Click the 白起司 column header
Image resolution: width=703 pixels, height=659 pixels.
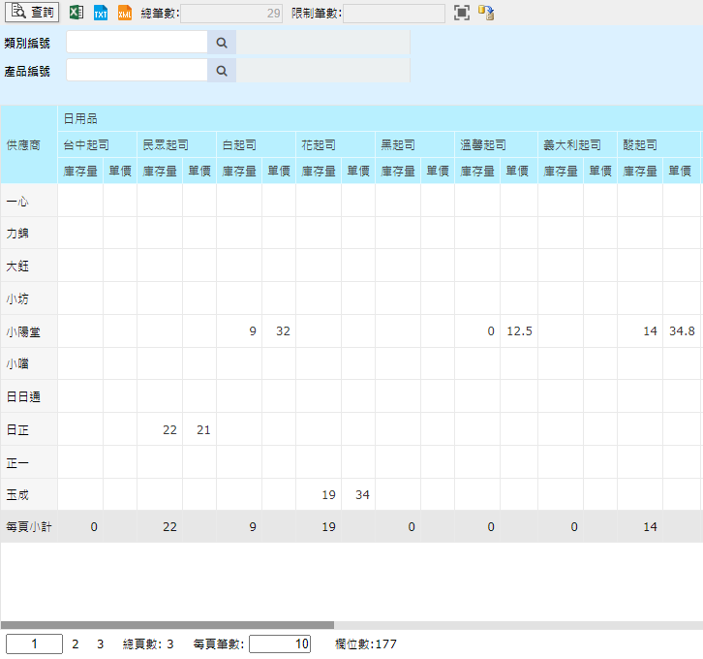click(256, 144)
